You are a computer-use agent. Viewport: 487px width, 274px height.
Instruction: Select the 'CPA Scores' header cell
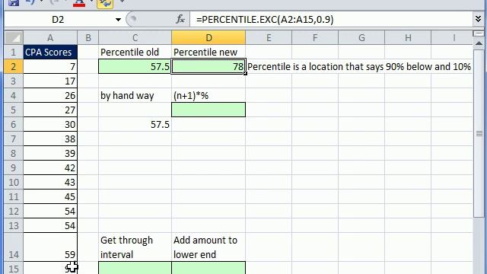click(50, 52)
